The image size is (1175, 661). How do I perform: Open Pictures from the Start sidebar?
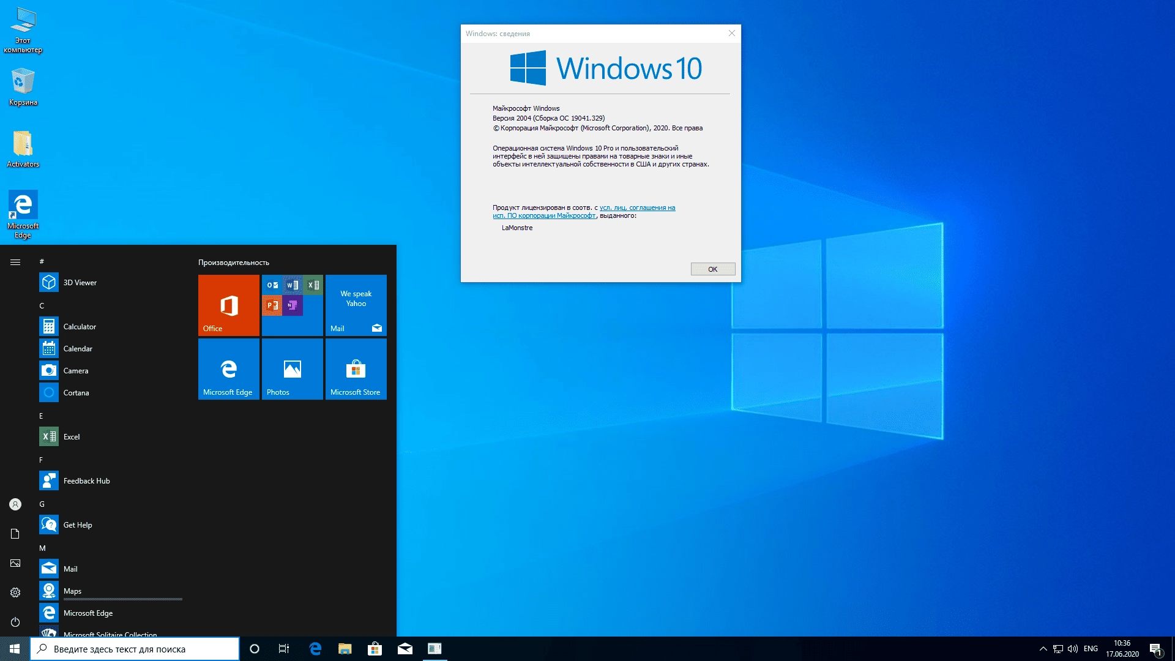tap(15, 563)
